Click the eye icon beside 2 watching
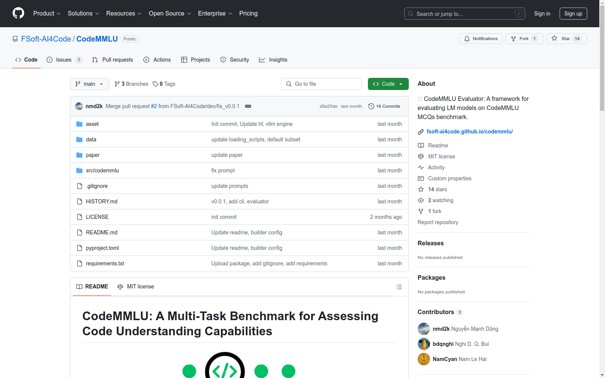Image resolution: width=605 pixels, height=378 pixels. (x=421, y=200)
